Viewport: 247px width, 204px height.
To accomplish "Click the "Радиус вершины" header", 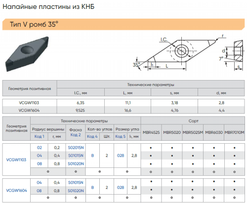I will [48, 129].
